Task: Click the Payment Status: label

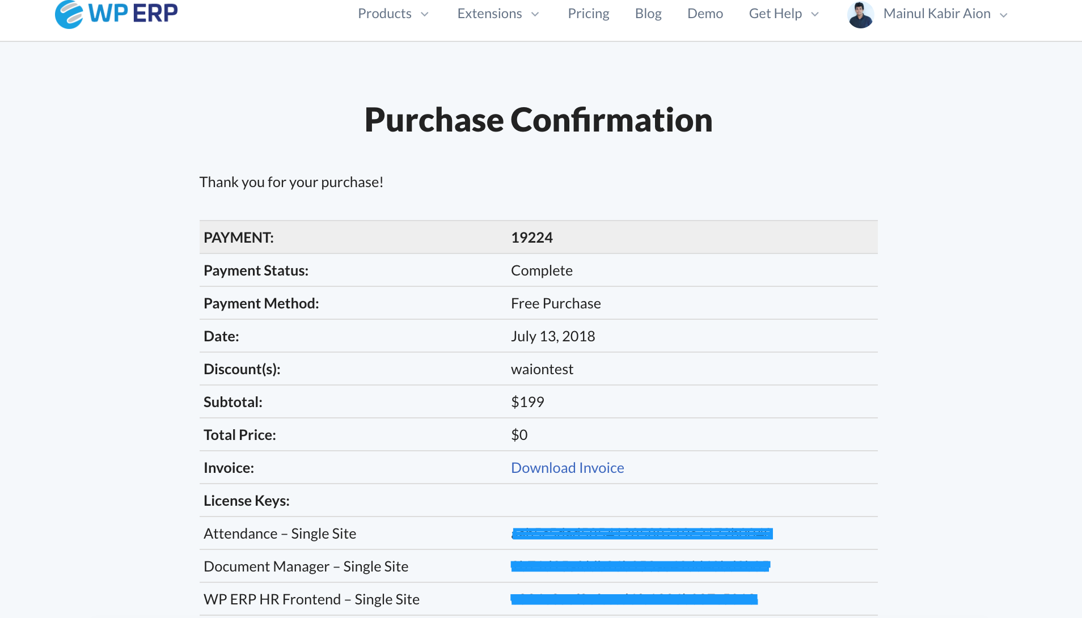Action: tap(256, 270)
